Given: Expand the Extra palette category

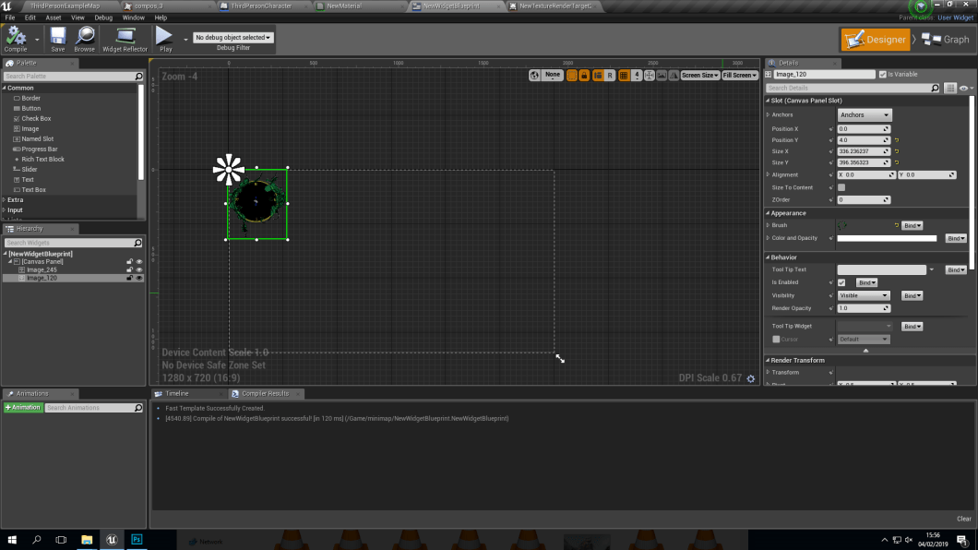Looking at the screenshot, I should pos(5,200).
